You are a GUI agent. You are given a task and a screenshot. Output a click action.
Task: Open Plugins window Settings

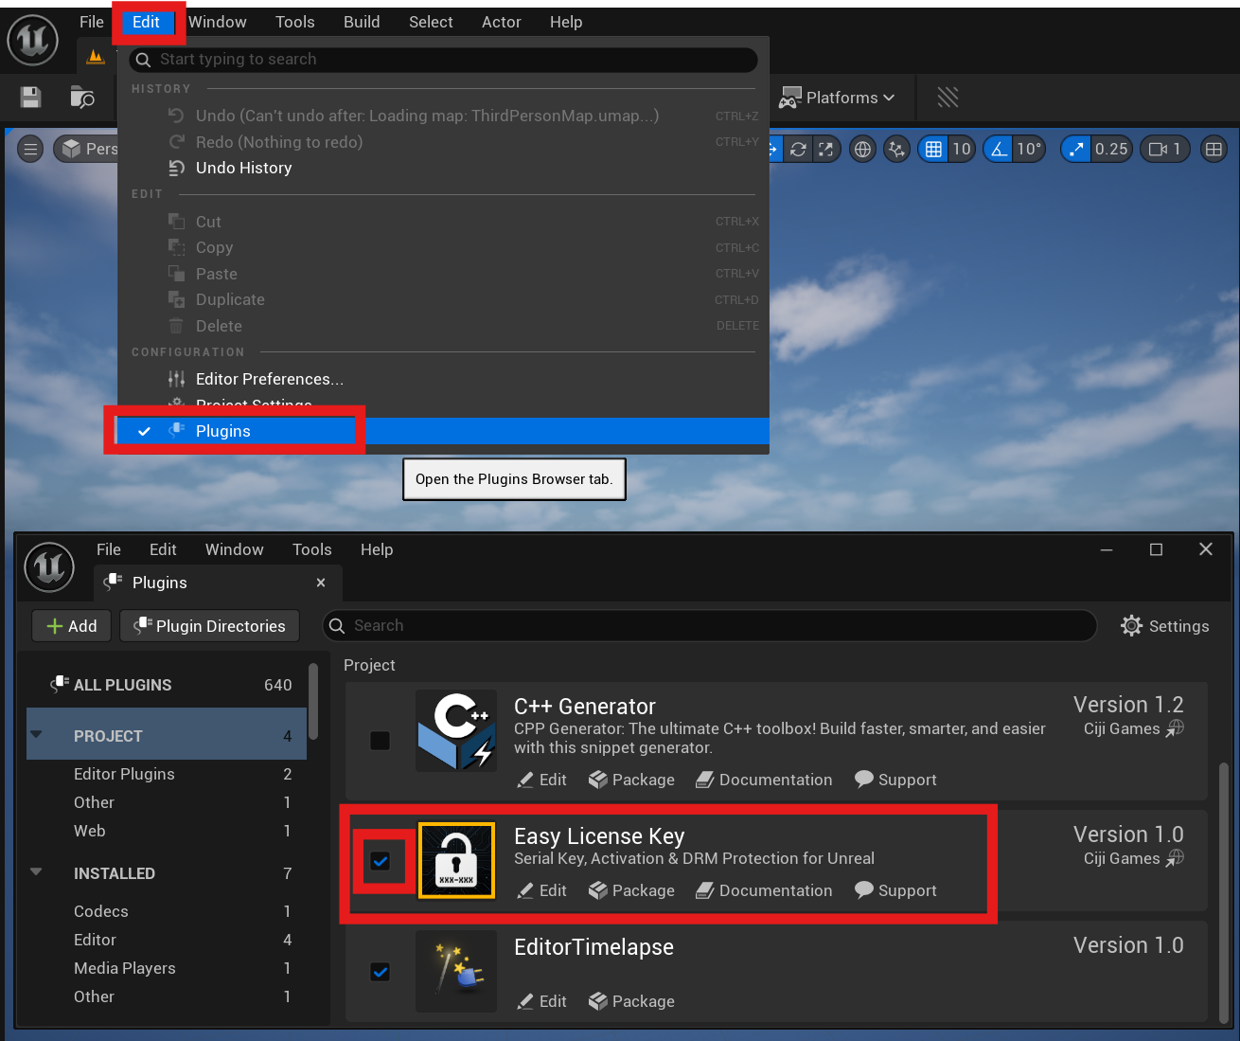[1165, 626]
